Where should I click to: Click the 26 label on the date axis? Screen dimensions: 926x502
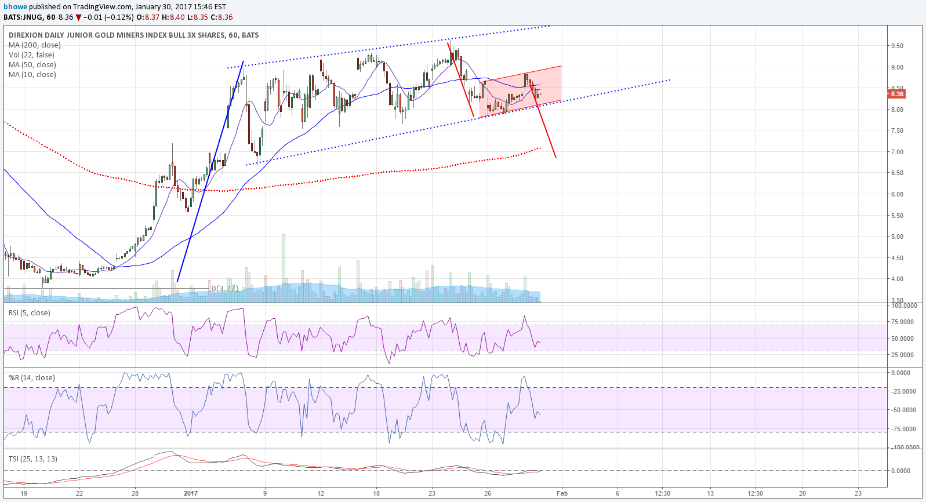tap(488, 493)
